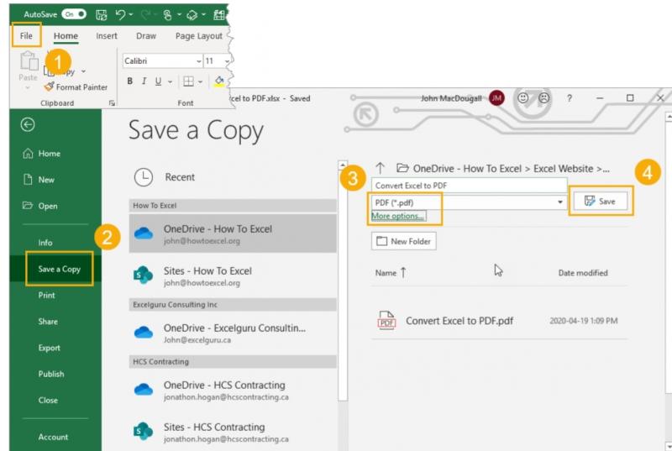This screenshot has height=451, width=672.
Task: Open Clipboard group dialog launcher
Action: [112, 103]
